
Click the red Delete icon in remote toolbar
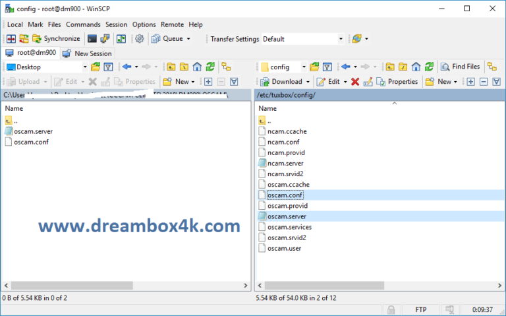355,82
